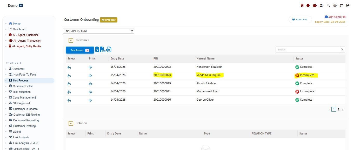The height and width of the screenshot is (150, 353).
Task: Print the Henderson Elizabeth record
Action: [x=90, y=67]
